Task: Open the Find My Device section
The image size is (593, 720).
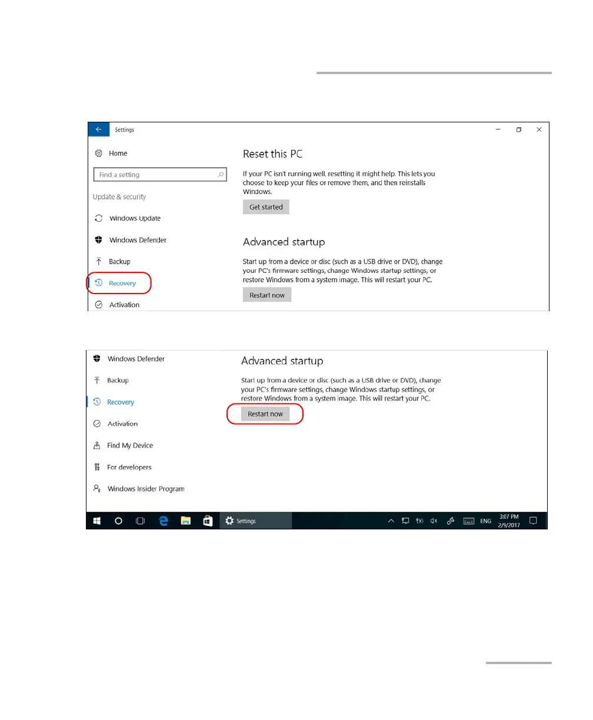Action: click(123, 445)
